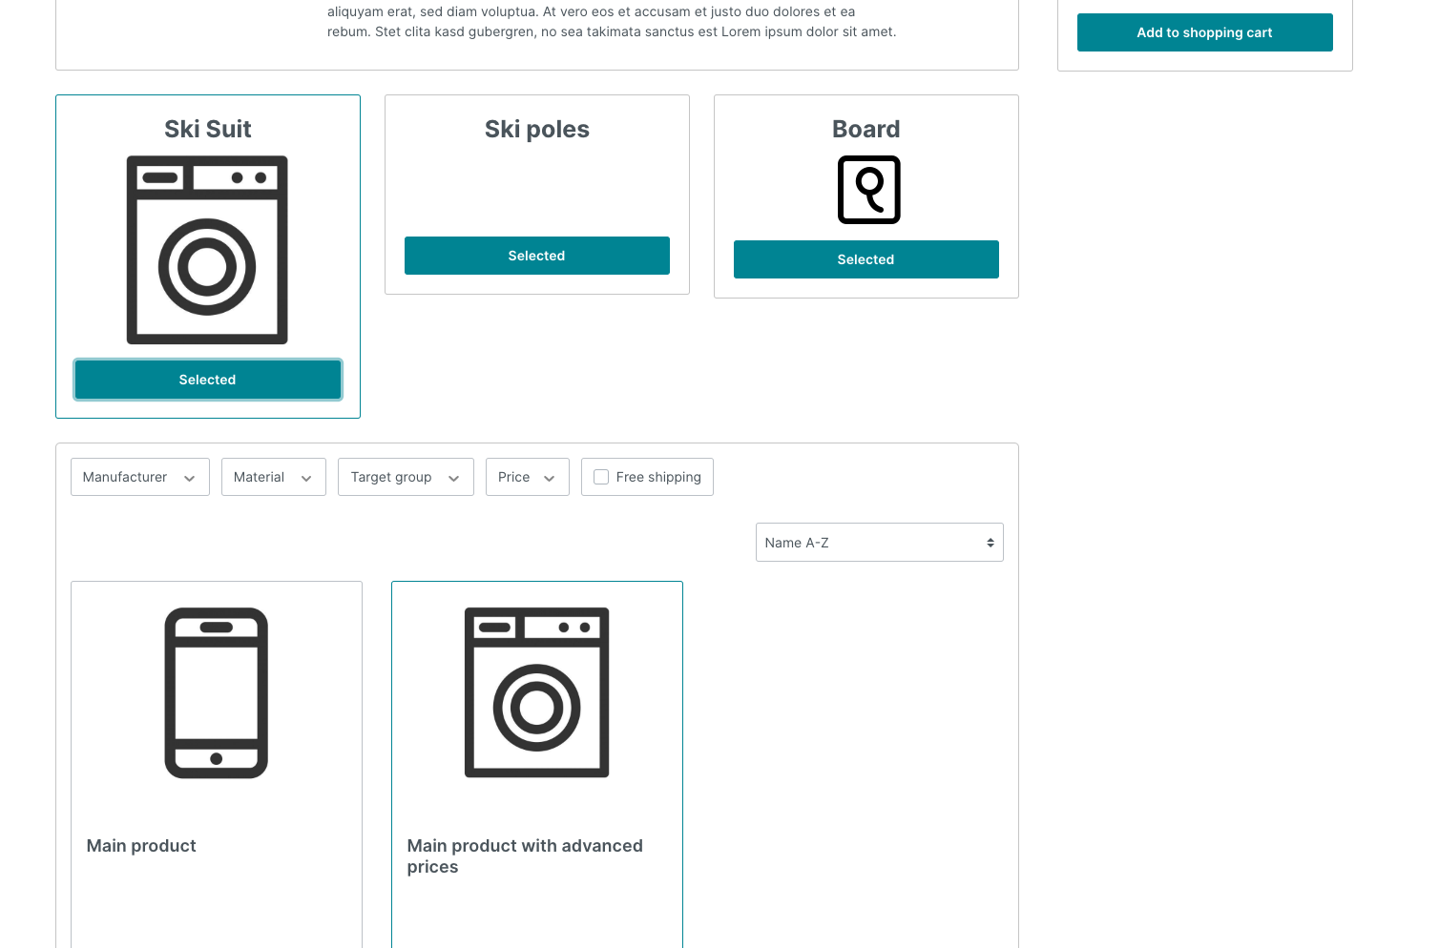Click Selected button under Ski Suit
The image size is (1439, 948).
(x=208, y=380)
